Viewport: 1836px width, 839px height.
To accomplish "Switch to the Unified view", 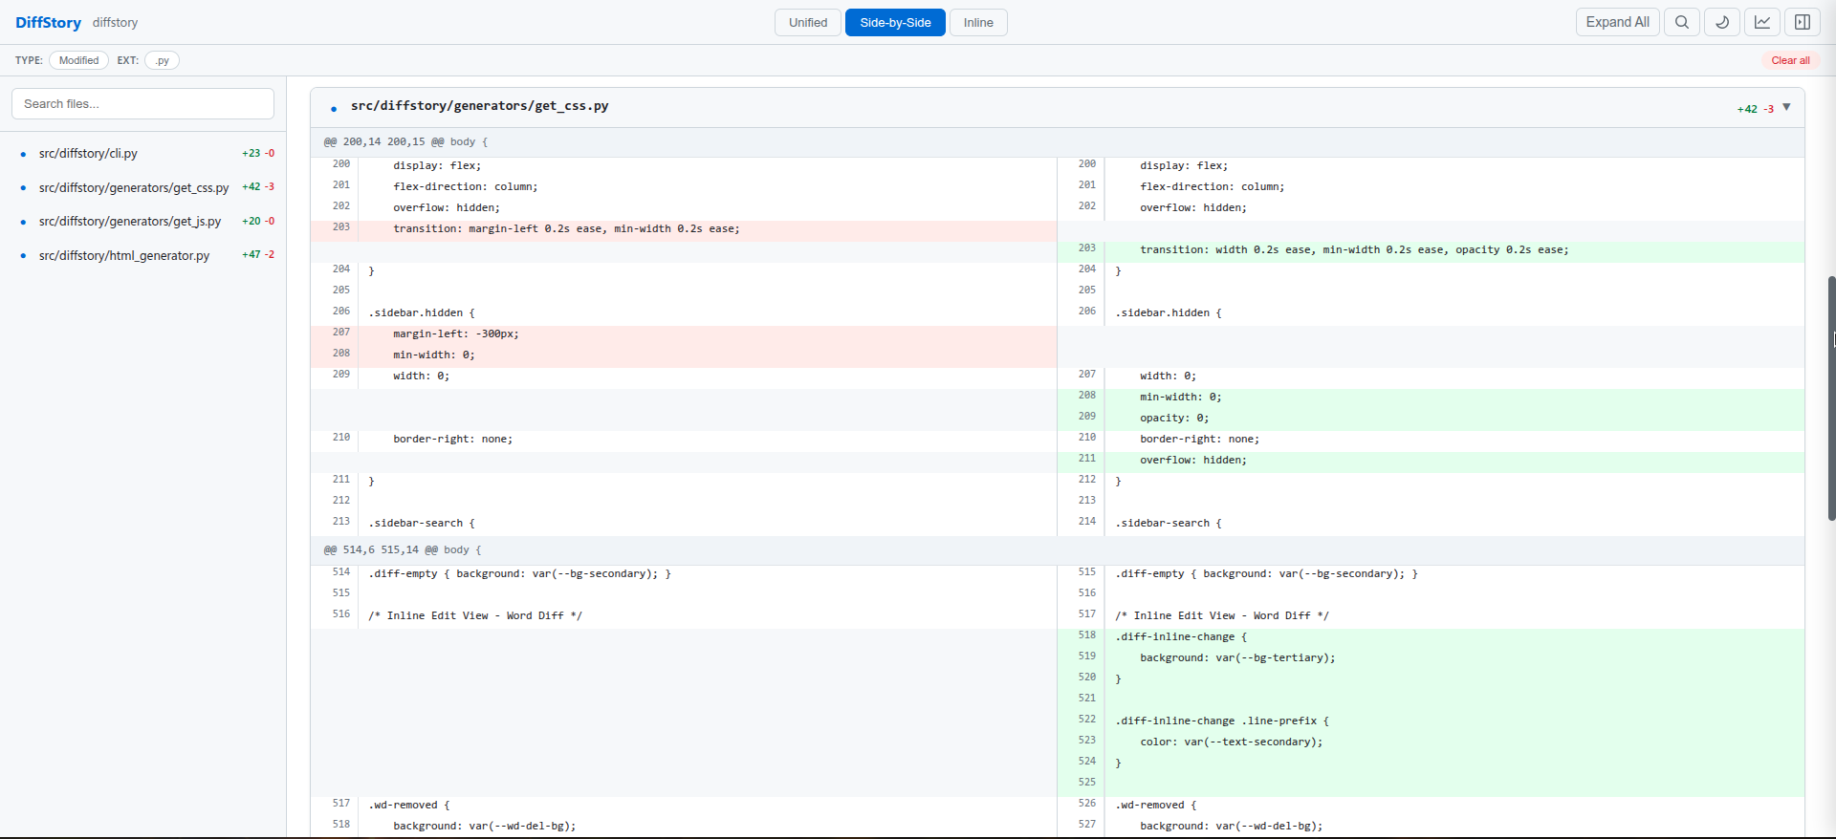I will click(808, 22).
